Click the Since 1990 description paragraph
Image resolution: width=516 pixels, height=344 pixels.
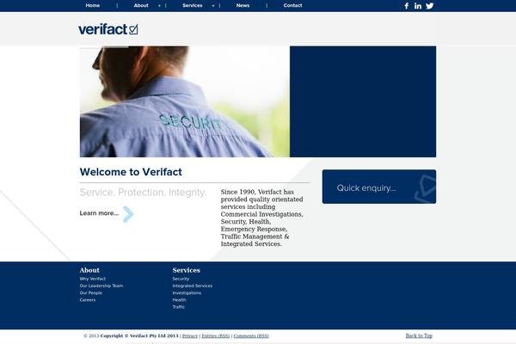[x=262, y=218]
